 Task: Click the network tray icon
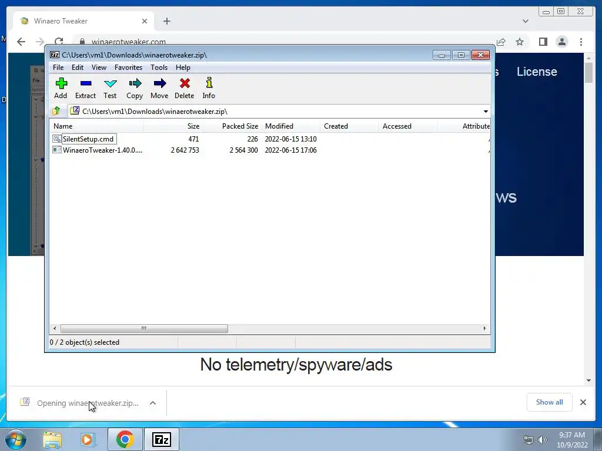coord(529,440)
